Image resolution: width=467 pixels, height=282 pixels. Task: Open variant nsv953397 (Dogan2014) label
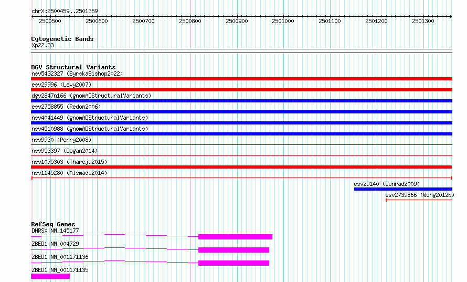(65, 151)
